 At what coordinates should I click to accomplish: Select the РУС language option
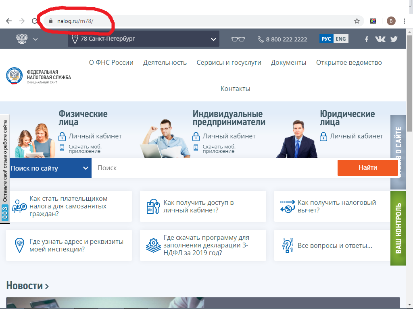327,39
